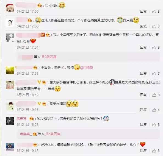Like the 饼干 comment by 馬嘉宾_
Image resolution: width=163 pixels, height=156 pixels.
(x=156, y=125)
